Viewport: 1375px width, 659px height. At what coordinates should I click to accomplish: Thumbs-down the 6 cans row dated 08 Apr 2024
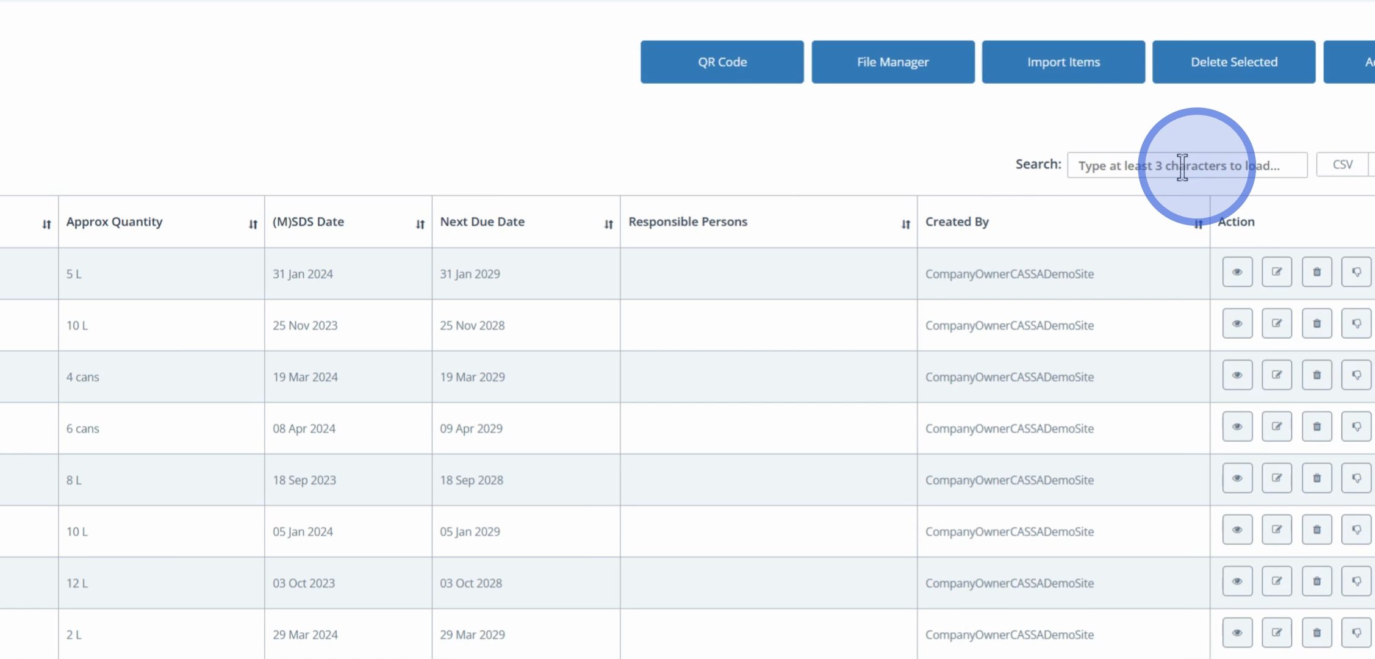point(1356,427)
